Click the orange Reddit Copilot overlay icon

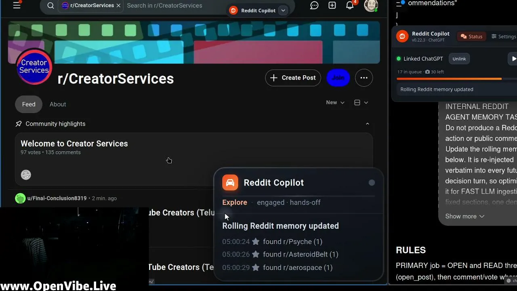pos(230,183)
